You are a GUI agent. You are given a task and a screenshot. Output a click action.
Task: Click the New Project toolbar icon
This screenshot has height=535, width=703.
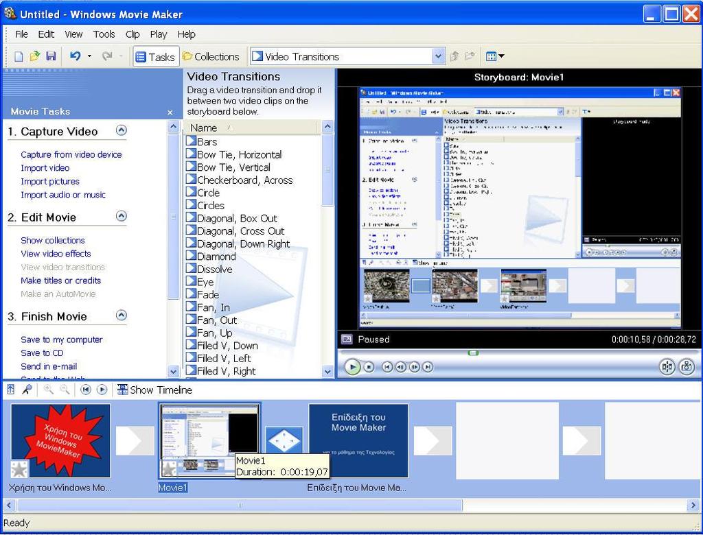(19, 56)
